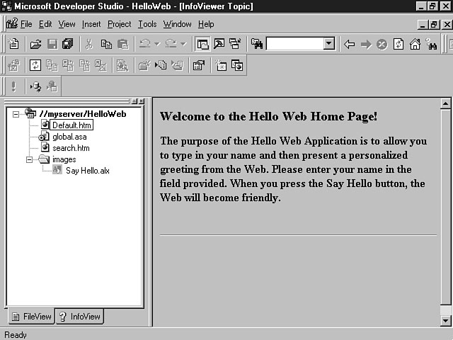Collapse the //myserver/HelloWeb tree node
Image resolution: width=453 pixels, height=340 pixels.
(16, 114)
